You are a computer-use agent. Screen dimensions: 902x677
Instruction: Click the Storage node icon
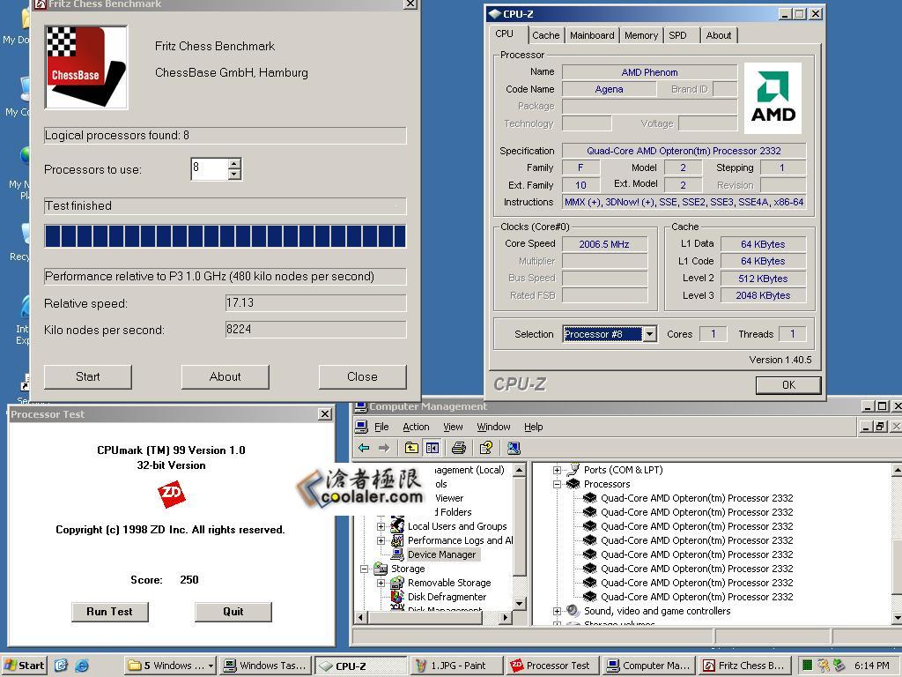point(381,569)
